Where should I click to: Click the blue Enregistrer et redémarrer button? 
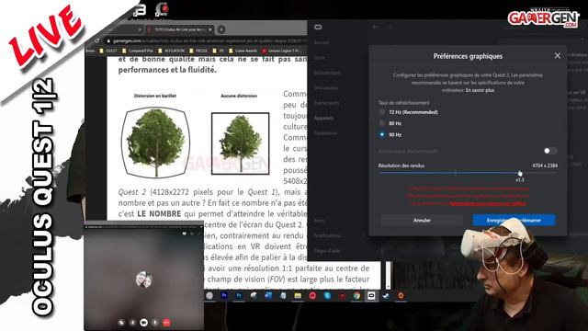514,221
